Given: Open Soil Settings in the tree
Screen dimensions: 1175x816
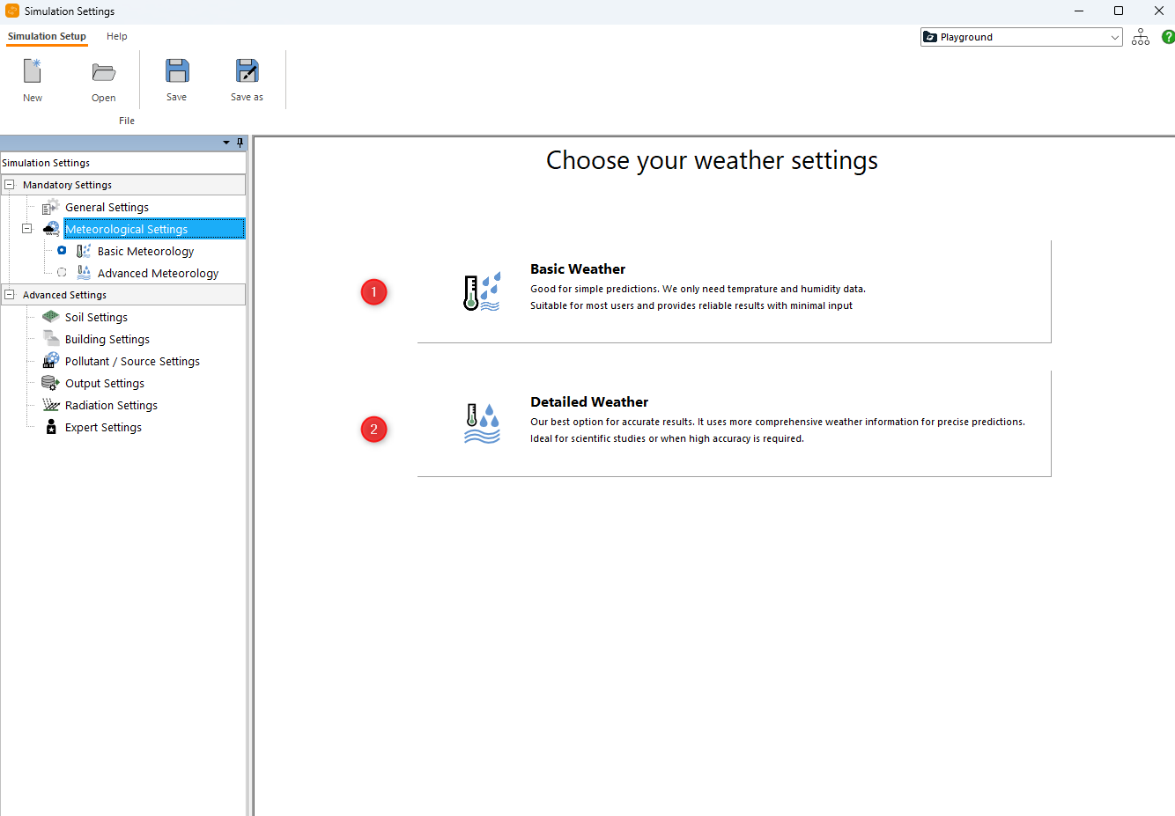Looking at the screenshot, I should [x=96, y=317].
